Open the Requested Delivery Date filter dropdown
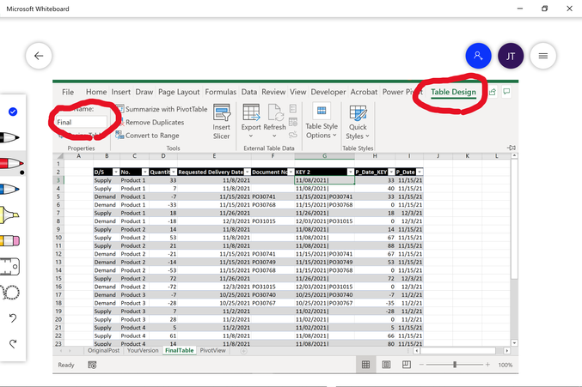This screenshot has height=387, width=582. pos(248,172)
